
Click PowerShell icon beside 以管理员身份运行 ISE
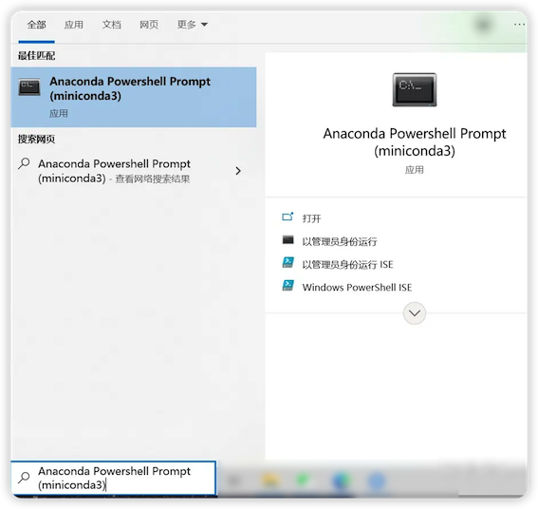tap(288, 262)
